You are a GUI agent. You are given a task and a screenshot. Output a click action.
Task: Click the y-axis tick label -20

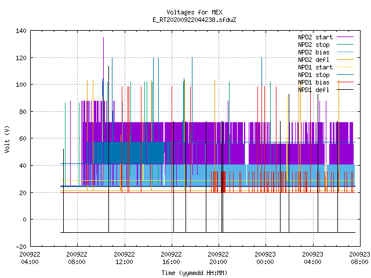click(x=21, y=247)
